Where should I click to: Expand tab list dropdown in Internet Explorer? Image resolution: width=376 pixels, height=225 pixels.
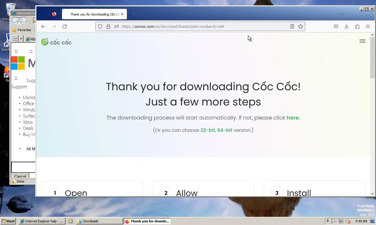click(21, 39)
